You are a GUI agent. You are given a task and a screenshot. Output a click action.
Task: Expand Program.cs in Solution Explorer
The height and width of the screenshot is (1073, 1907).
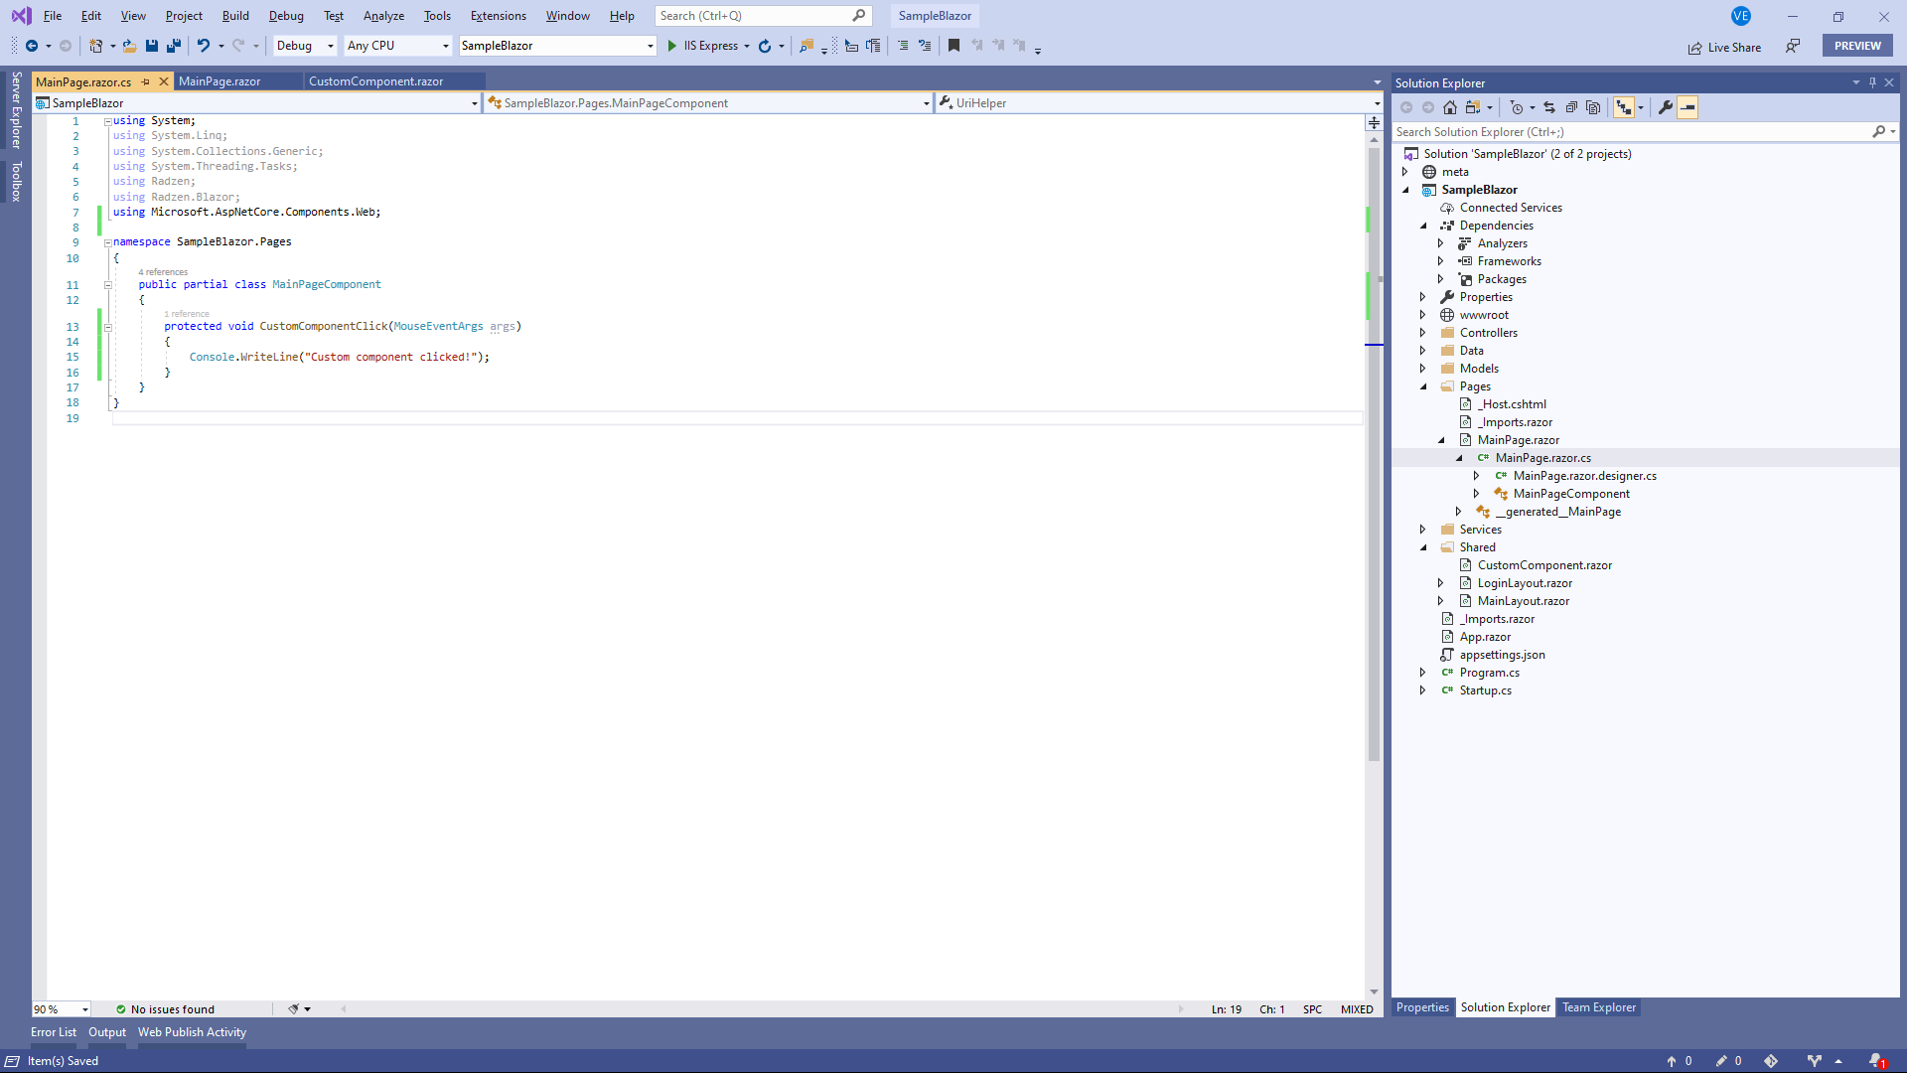click(1423, 673)
